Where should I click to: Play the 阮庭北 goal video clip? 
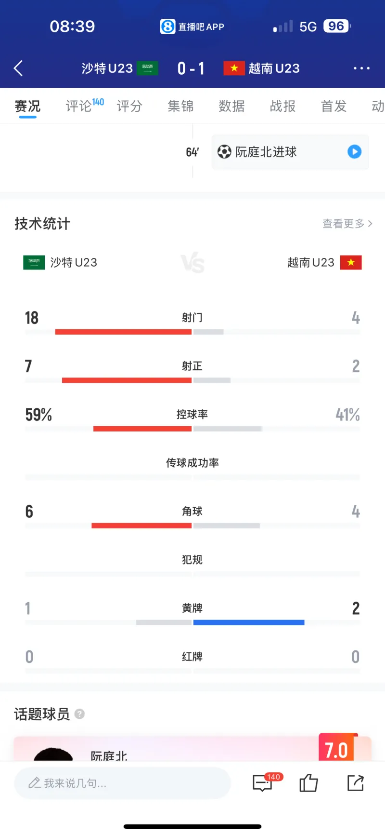click(x=354, y=152)
